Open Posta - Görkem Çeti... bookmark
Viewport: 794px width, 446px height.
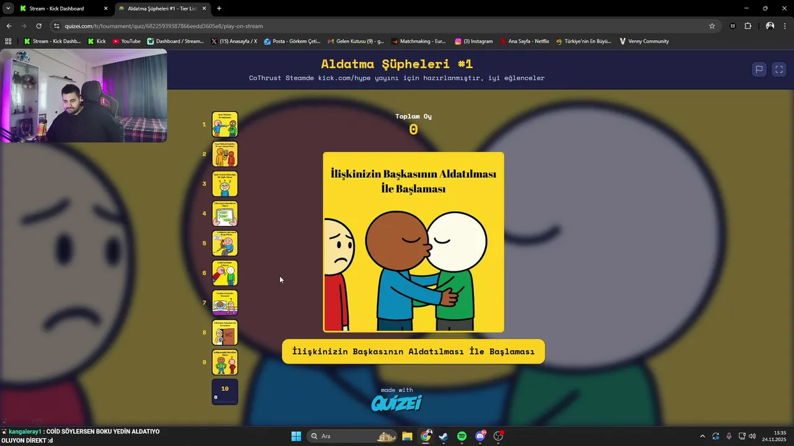[x=292, y=42]
